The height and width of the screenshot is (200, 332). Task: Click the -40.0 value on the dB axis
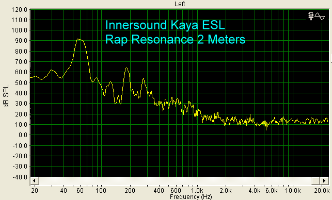[20, 177]
